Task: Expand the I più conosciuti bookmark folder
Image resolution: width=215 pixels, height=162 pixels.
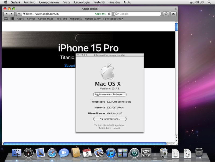Action: (x=113, y=19)
